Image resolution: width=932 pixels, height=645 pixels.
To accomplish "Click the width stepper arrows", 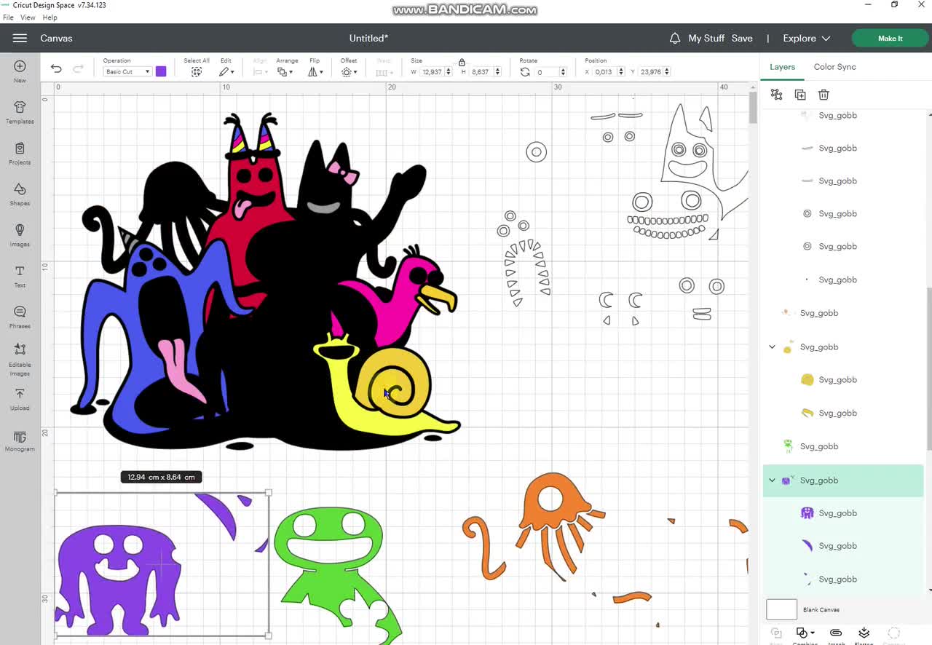I will (449, 72).
